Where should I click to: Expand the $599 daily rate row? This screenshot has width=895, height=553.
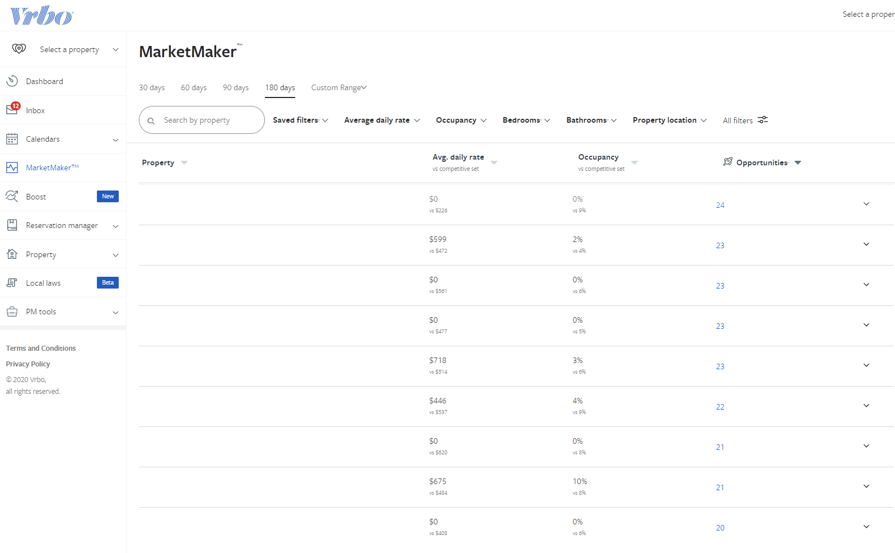(x=866, y=244)
